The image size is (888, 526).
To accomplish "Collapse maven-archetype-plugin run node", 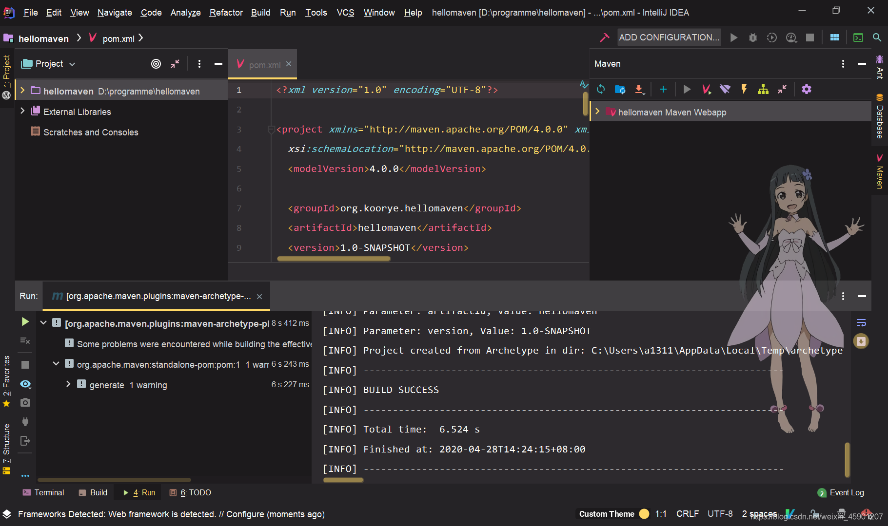I will tap(43, 322).
